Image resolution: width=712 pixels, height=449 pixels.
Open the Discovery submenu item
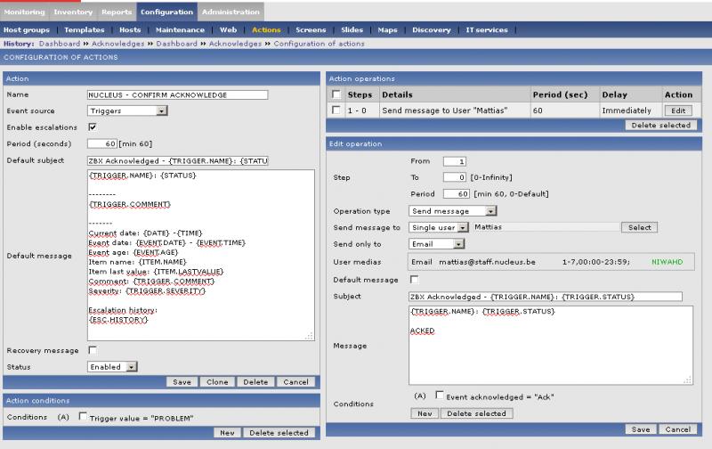pos(431,29)
